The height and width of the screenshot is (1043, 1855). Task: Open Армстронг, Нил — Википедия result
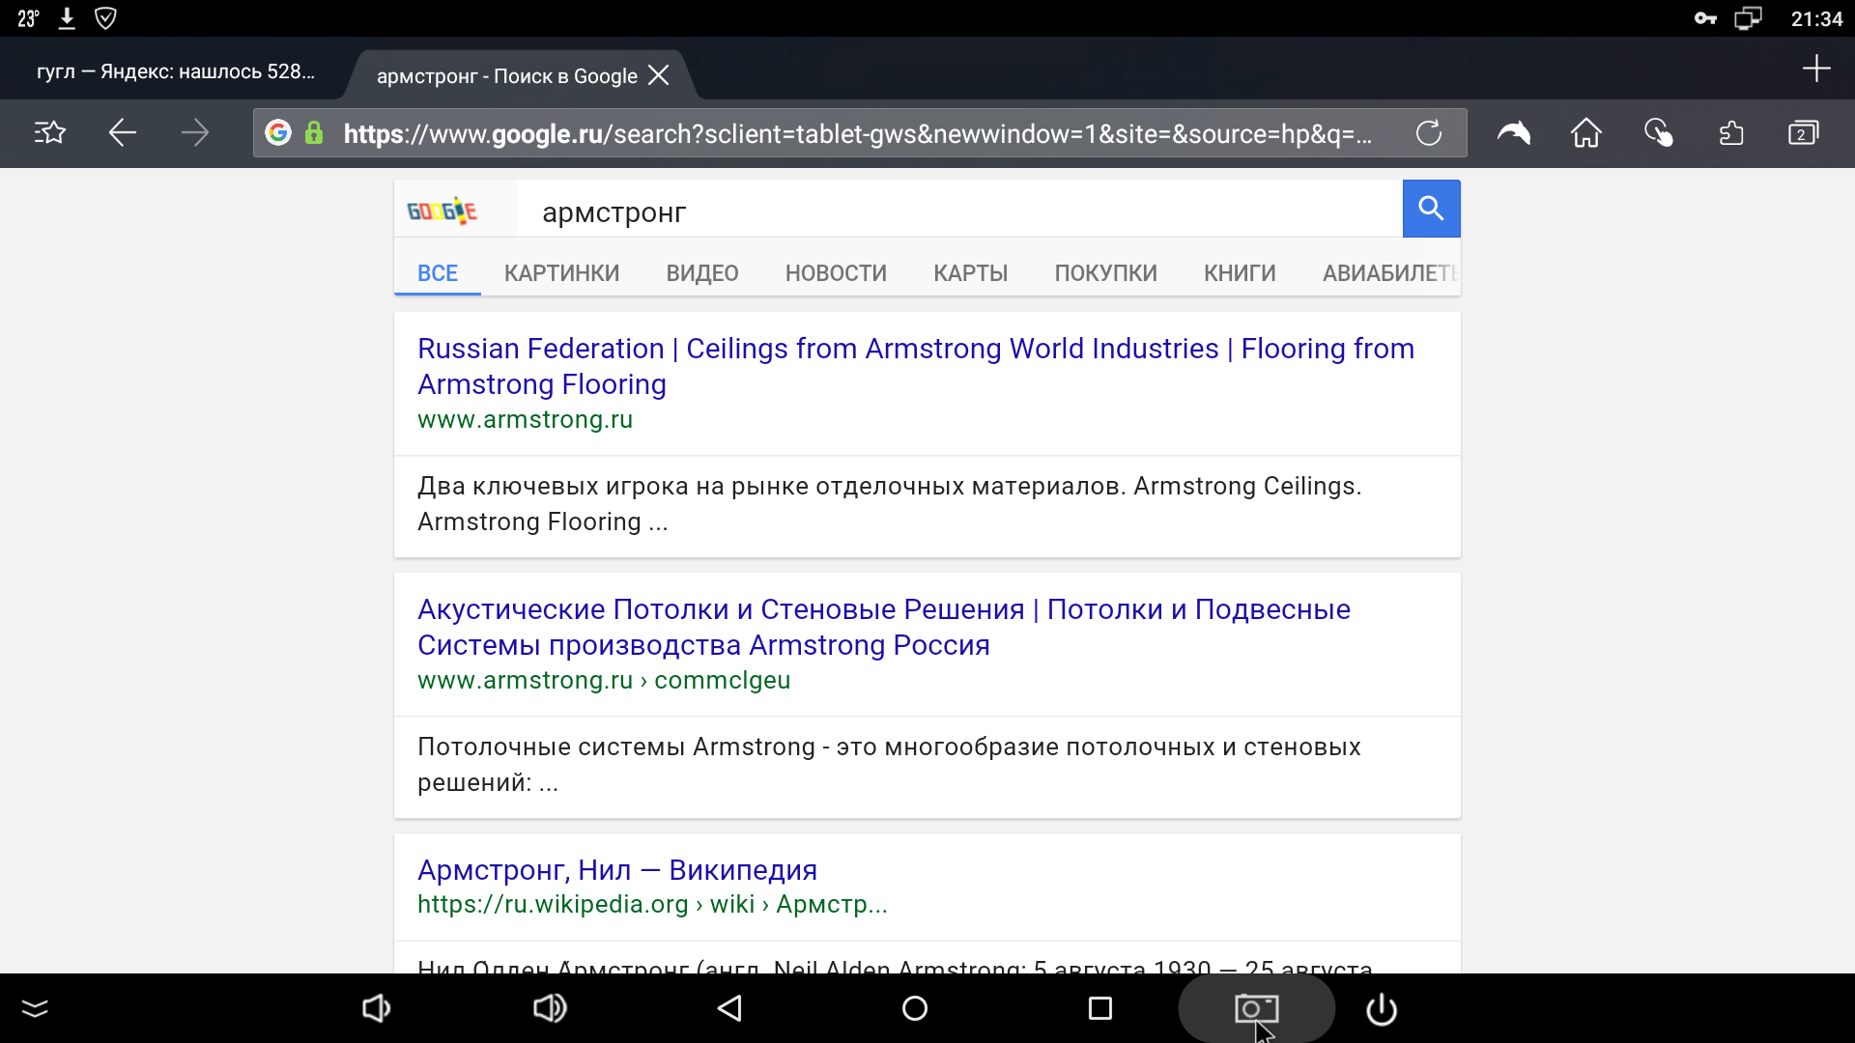click(617, 870)
